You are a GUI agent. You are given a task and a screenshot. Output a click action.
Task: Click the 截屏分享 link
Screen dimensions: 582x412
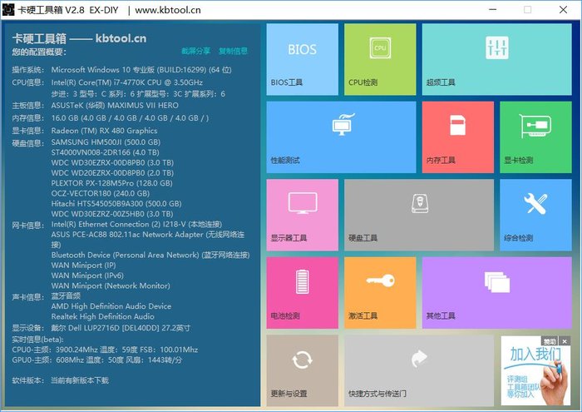195,51
